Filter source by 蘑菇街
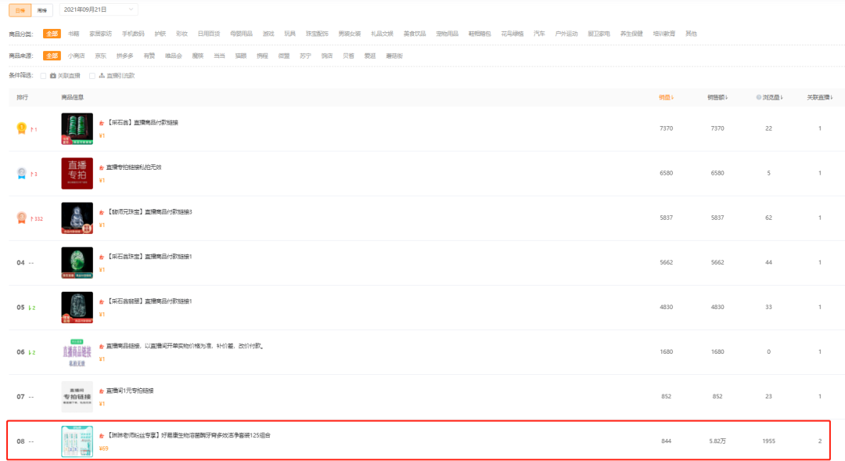 (394, 56)
